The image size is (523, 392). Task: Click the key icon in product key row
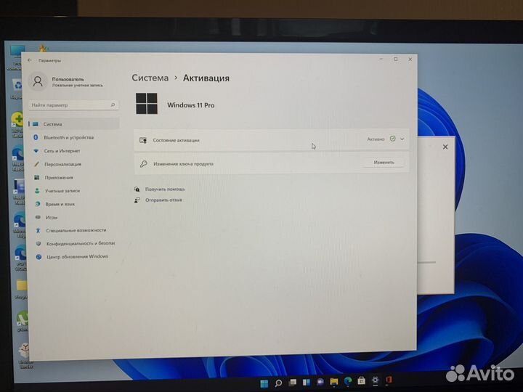point(143,163)
